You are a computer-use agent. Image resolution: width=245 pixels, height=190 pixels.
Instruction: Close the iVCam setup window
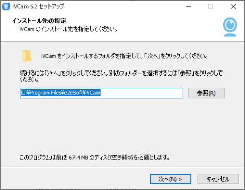pyautogui.click(x=233, y=7)
